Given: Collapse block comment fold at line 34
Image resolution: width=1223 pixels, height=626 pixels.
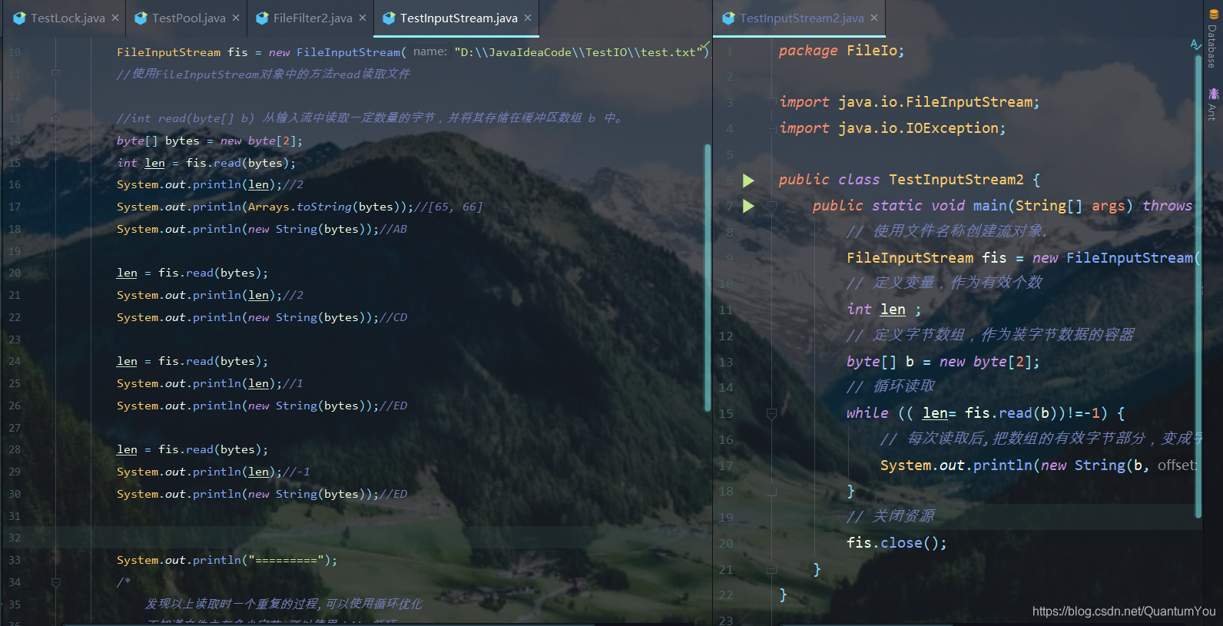Looking at the screenshot, I should [x=55, y=582].
